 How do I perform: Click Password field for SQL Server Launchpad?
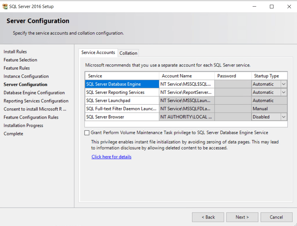[x=233, y=100]
